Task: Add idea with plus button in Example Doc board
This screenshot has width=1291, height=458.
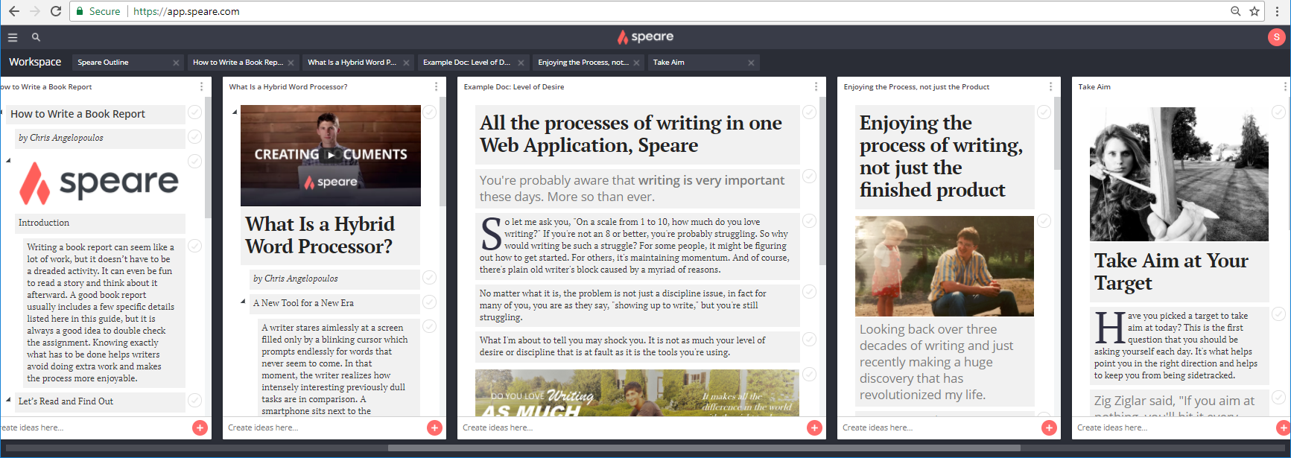Action: [814, 427]
